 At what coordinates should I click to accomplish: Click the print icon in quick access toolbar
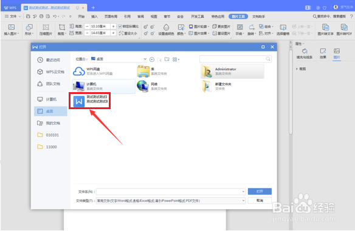pyautogui.click(x=41, y=16)
